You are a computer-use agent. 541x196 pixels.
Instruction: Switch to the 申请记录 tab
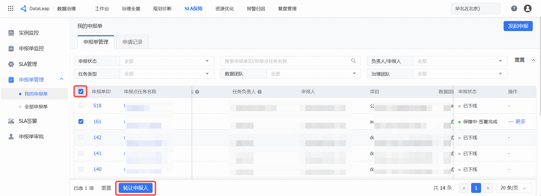coord(132,42)
